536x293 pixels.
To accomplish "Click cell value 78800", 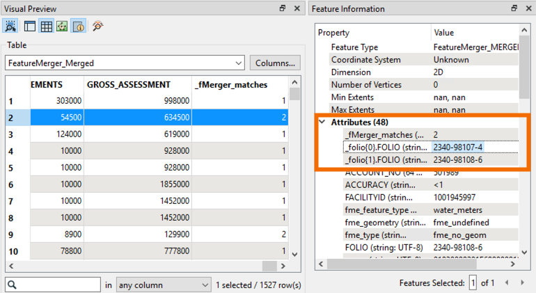I will tap(71, 251).
